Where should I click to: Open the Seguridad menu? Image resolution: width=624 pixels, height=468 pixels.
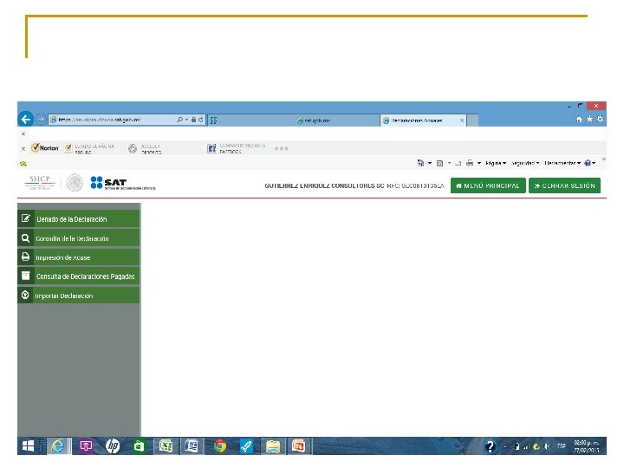click(x=525, y=163)
